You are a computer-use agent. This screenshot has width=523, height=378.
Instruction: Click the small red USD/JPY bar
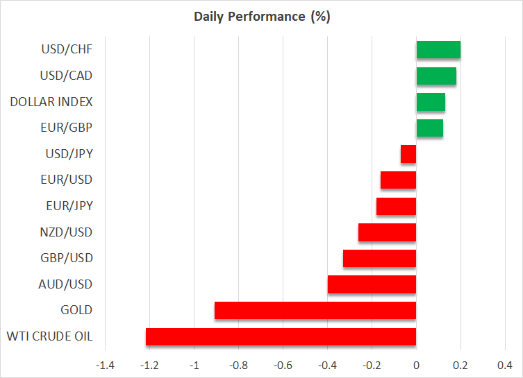(x=408, y=154)
